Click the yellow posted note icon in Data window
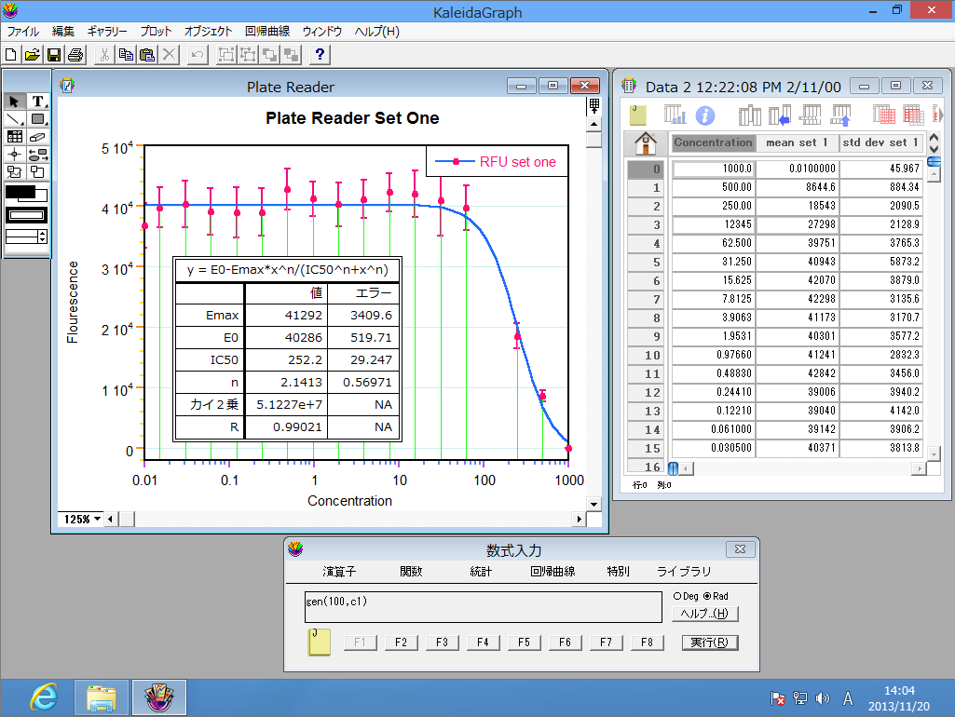The width and height of the screenshot is (955, 717). coord(638,115)
